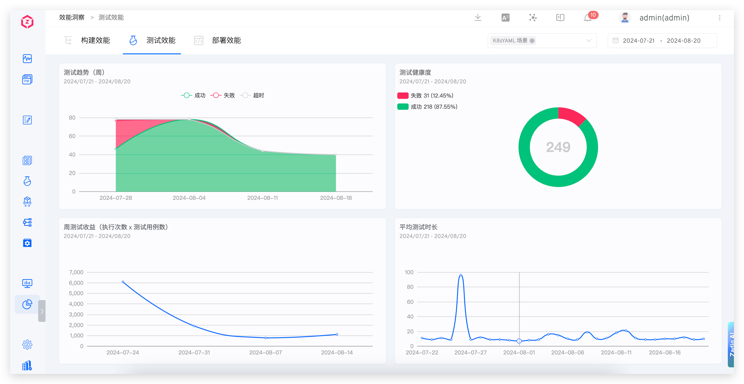Image resolution: width=744 pixels, height=384 pixels.
Task: Open the documentation book icon
Action: 560,18
